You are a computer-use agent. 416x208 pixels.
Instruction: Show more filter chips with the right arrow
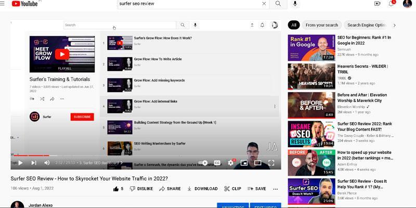coord(394,25)
